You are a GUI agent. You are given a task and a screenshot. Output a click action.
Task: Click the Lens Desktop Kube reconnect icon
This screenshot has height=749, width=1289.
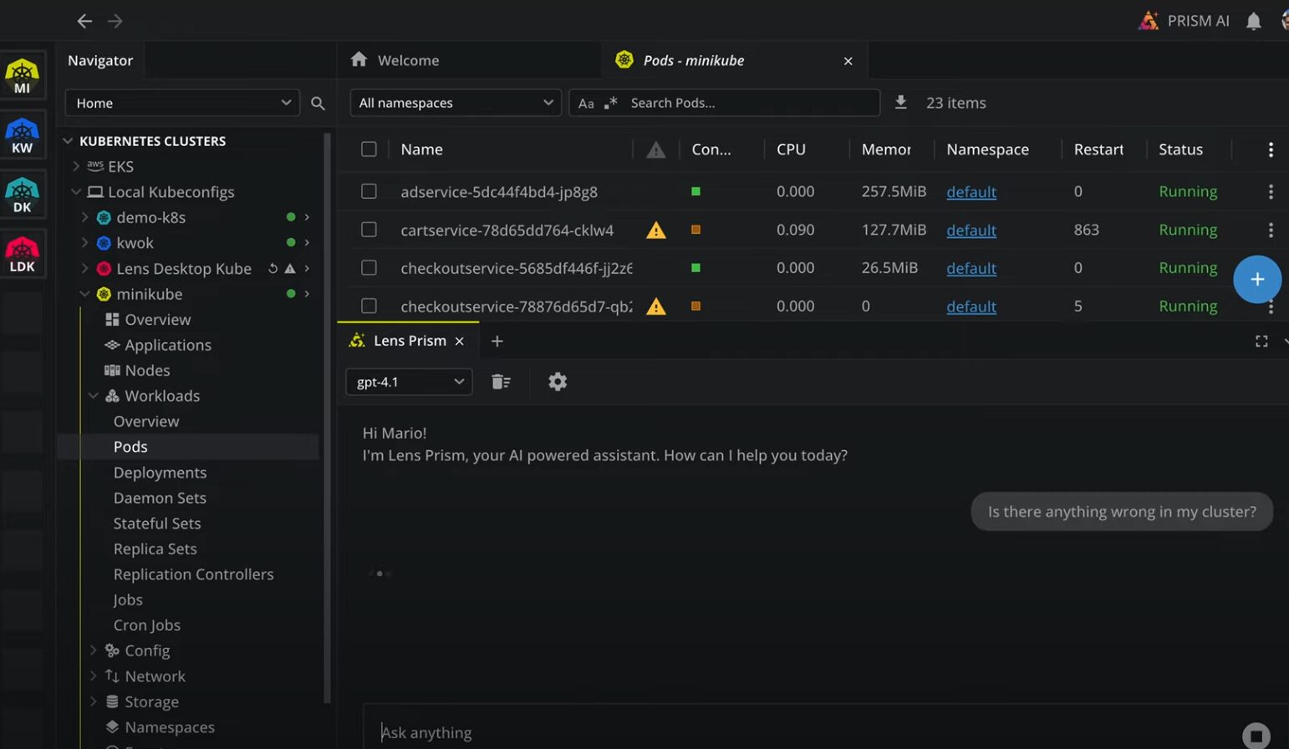[x=273, y=268]
